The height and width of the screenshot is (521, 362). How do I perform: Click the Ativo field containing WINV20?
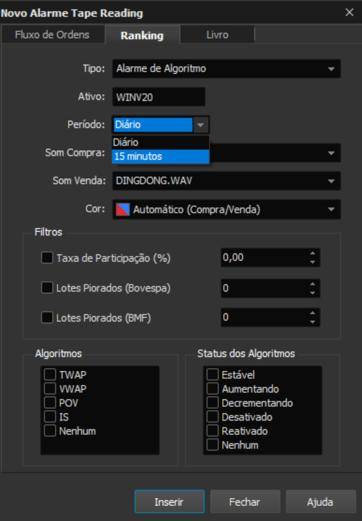[159, 97]
